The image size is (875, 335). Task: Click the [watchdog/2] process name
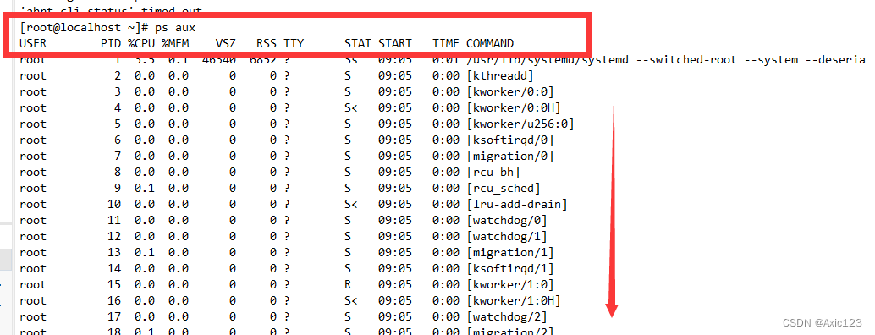coord(507,317)
